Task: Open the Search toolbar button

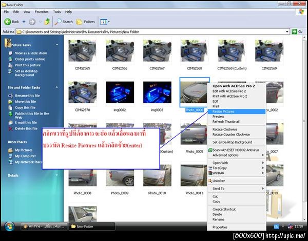Action: click(x=64, y=22)
